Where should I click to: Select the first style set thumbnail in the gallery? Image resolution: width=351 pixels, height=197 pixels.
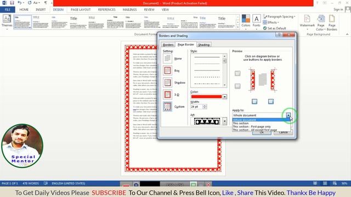pos(22,22)
